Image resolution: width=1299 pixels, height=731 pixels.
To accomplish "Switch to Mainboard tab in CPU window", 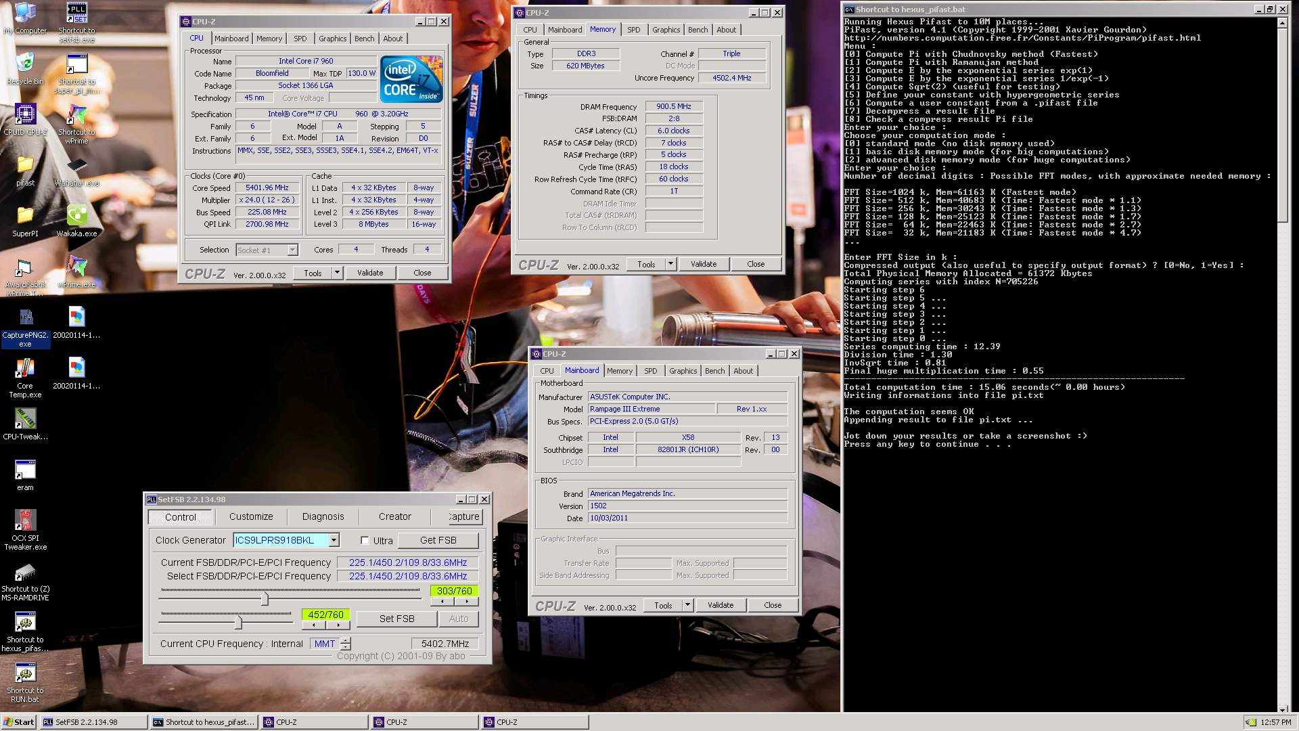I will [x=231, y=39].
